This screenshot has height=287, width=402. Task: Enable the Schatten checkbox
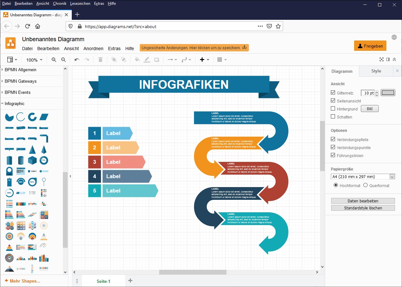click(x=333, y=117)
